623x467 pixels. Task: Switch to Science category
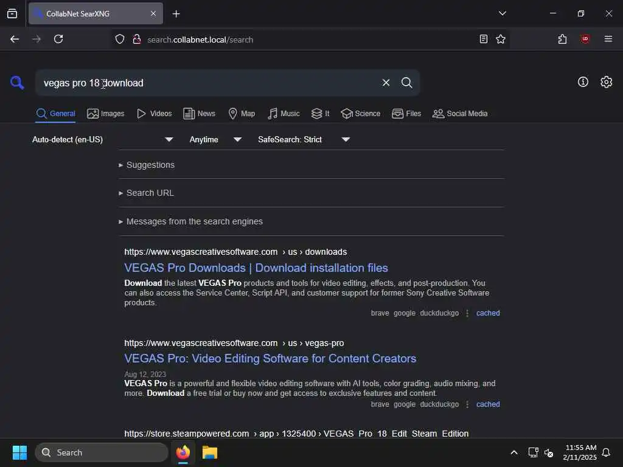pyautogui.click(x=360, y=114)
